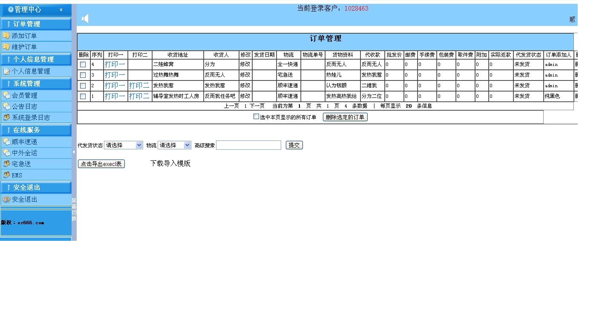This screenshot has height=317, width=596.
Task: Click the 提交 search button
Action: pyautogui.click(x=294, y=145)
